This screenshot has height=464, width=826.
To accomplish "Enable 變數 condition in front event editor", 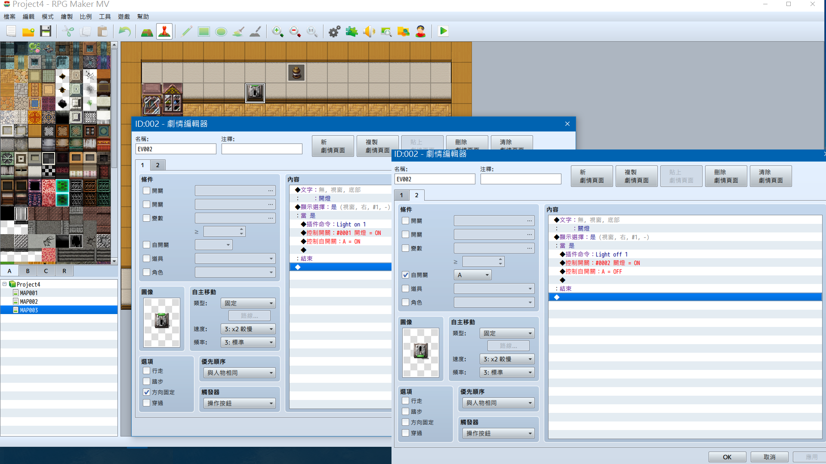I will tap(405, 248).
